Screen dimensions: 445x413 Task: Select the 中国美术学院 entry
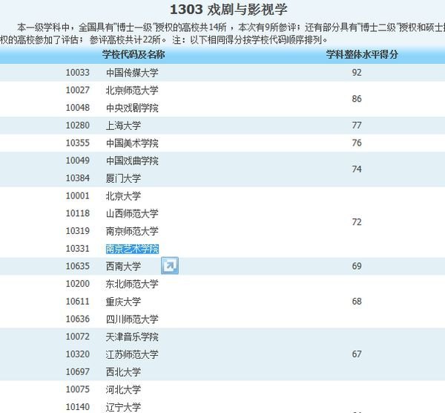[x=132, y=143]
